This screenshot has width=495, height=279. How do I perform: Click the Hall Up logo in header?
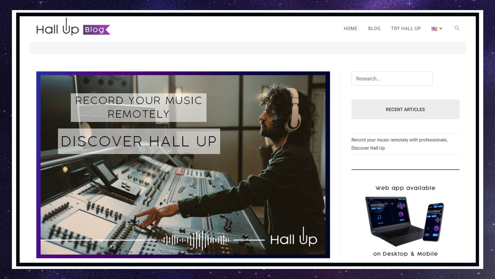tap(58, 28)
